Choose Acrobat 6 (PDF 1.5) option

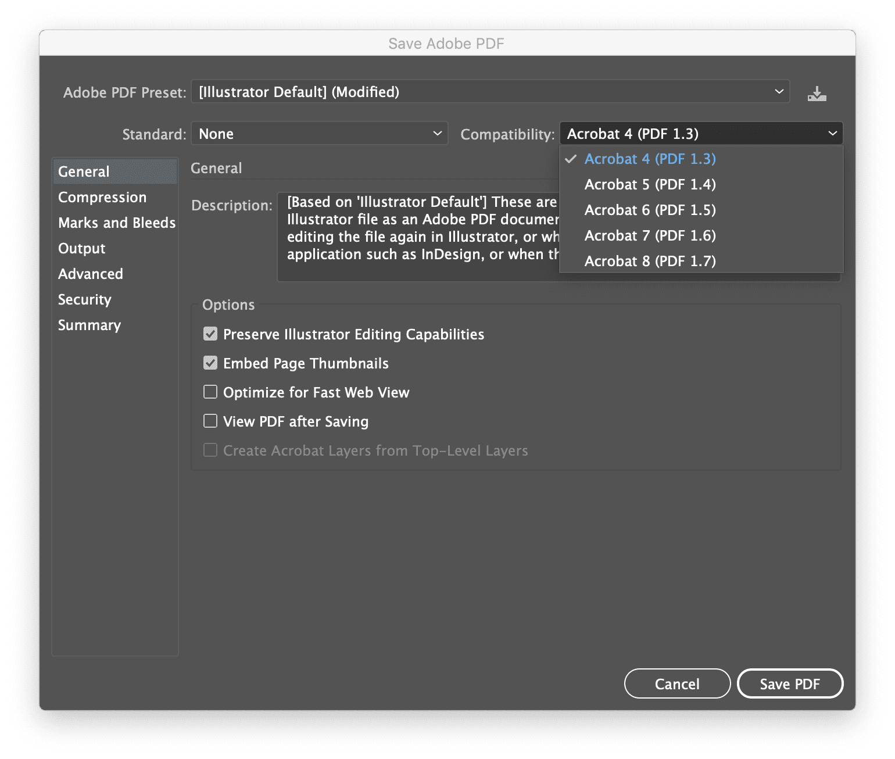pos(701,210)
